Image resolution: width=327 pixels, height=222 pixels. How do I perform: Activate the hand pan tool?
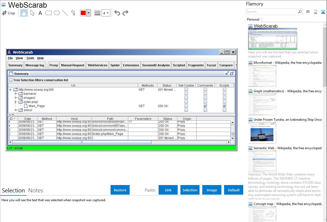24,13
